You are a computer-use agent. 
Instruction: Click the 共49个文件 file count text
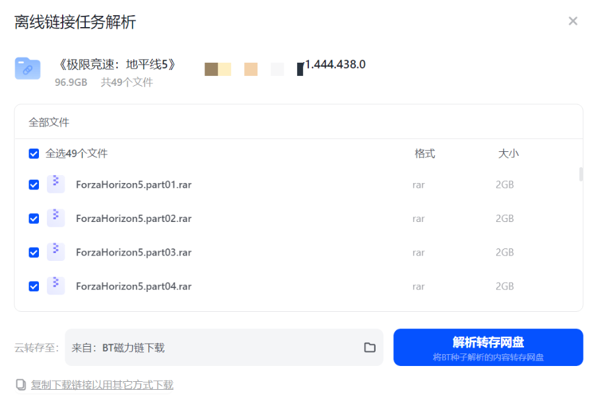[127, 82]
